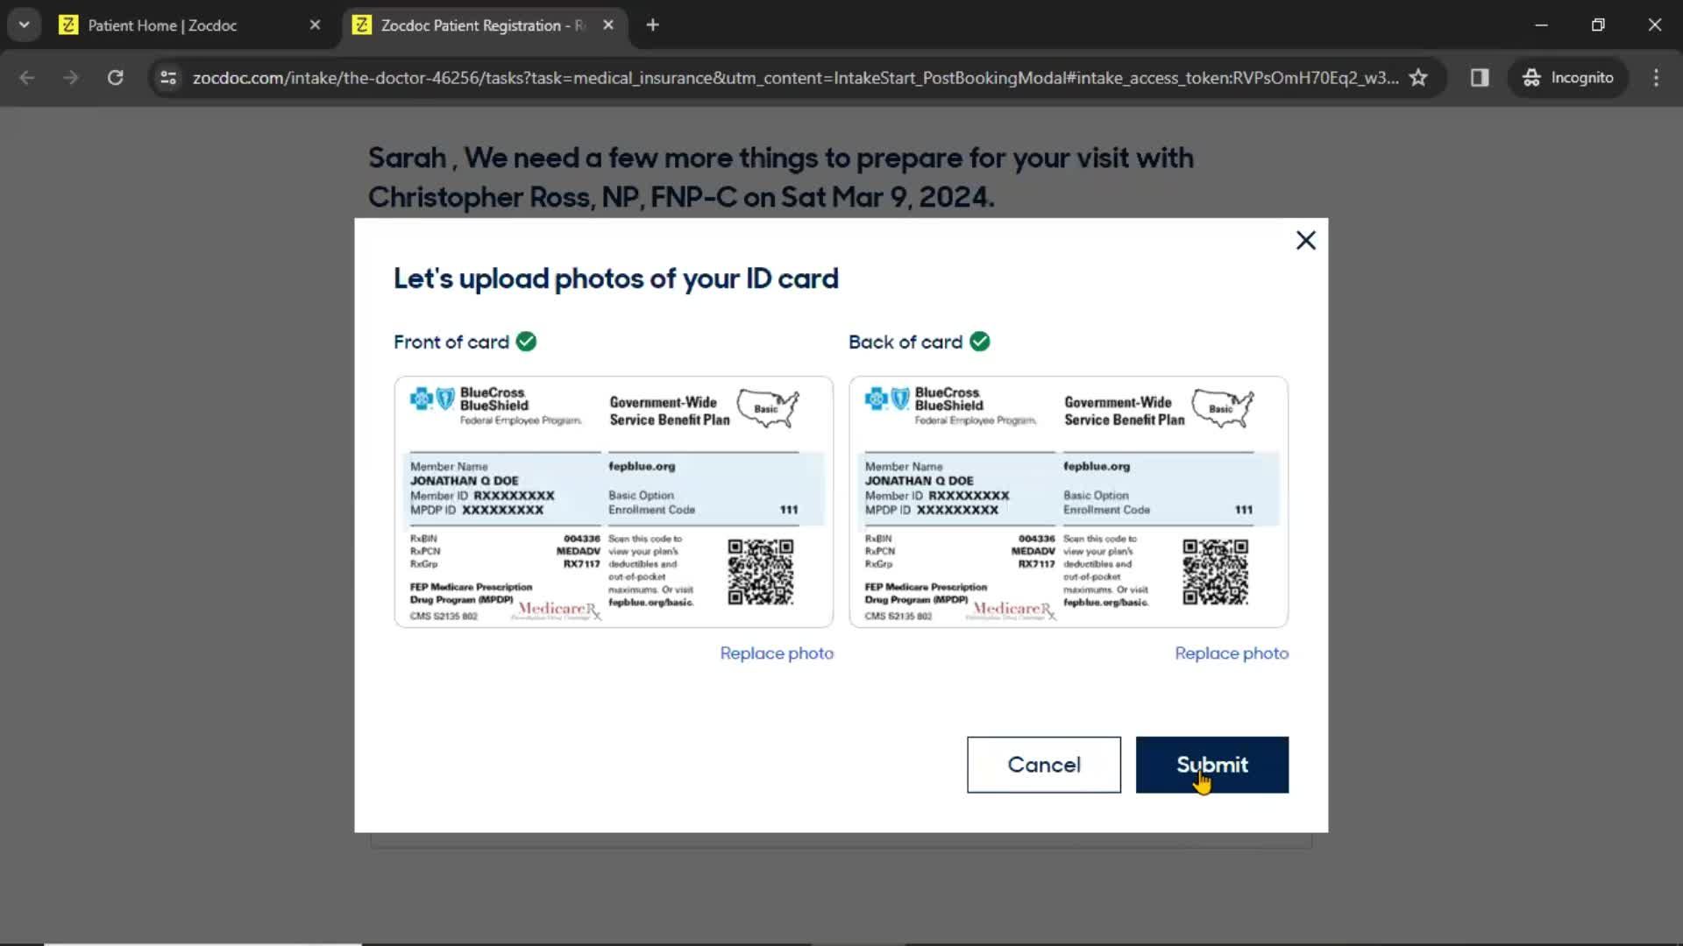Viewport: 1683px width, 946px height.
Task: Click the zocdoc.com URL in address bar
Action: 795,78
